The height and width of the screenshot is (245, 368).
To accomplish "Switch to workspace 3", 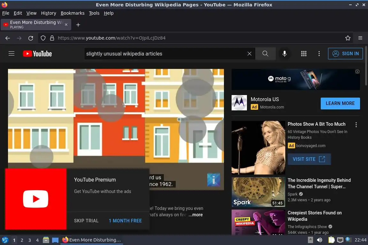I will [30, 240].
